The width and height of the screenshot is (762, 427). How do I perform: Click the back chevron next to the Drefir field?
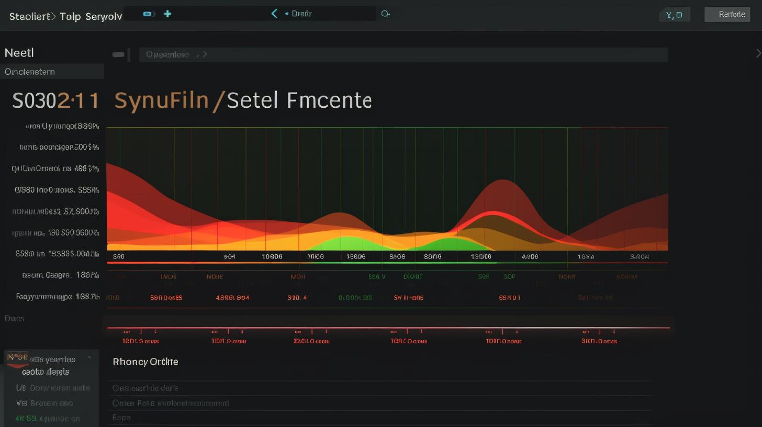click(x=274, y=13)
